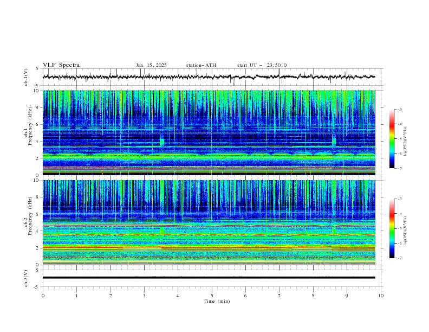Click the "-7" label on ch.1 colorbar
This screenshot has width=429, height=332.
pos(399,168)
